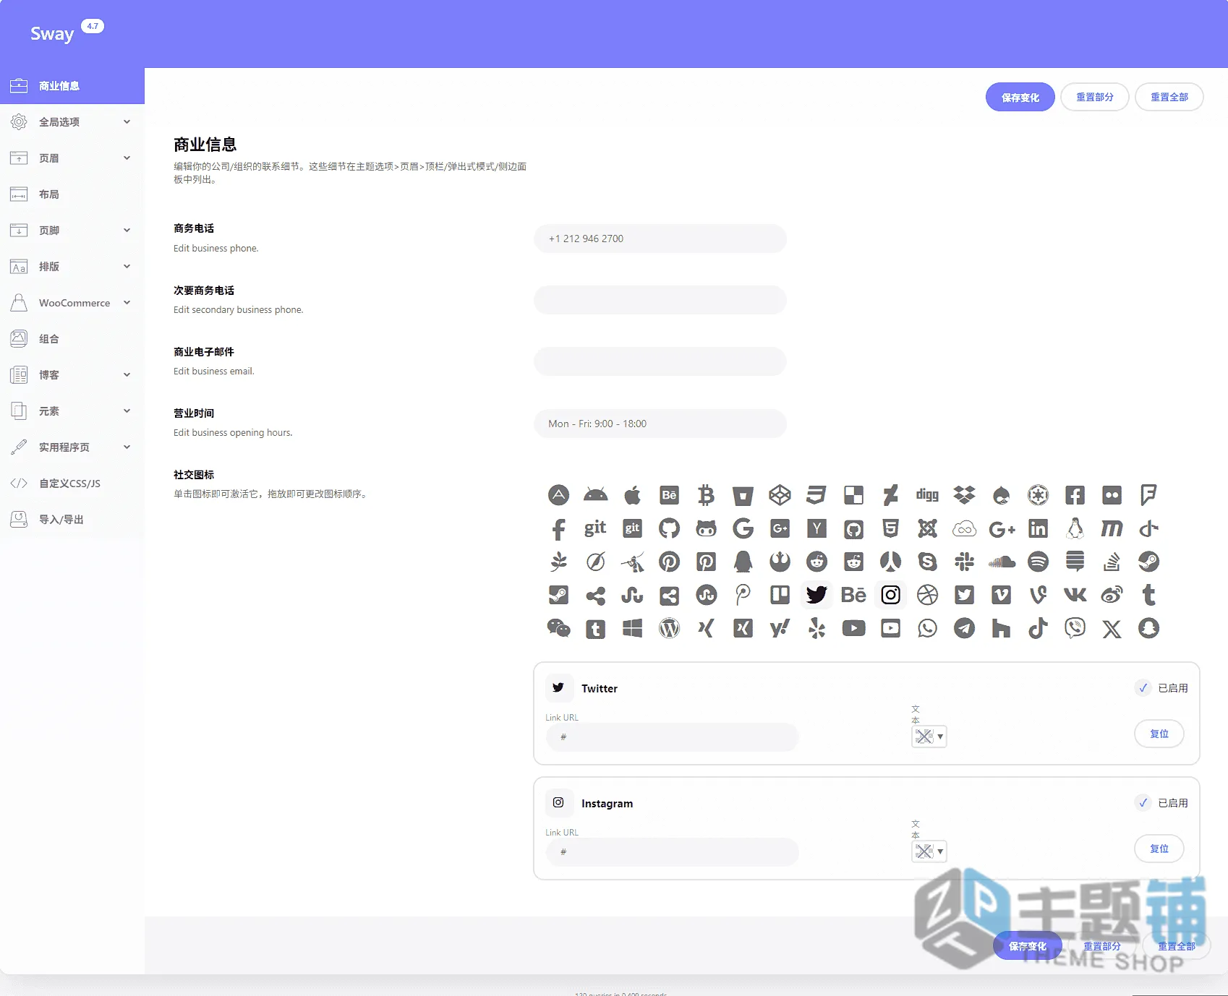Viewport: 1228px width, 996px height.
Task: Activate the Windows logo social icon
Action: pos(632,628)
